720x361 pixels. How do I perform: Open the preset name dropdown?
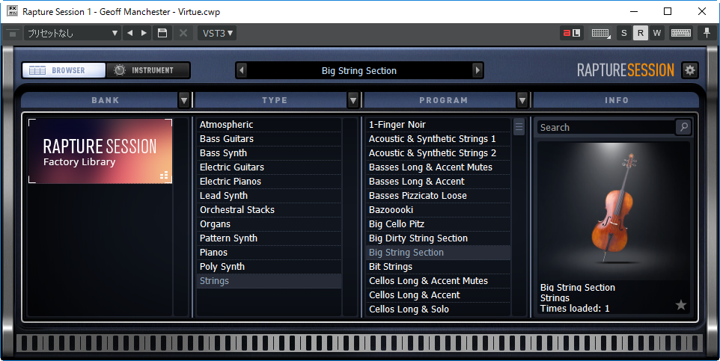tap(72, 33)
